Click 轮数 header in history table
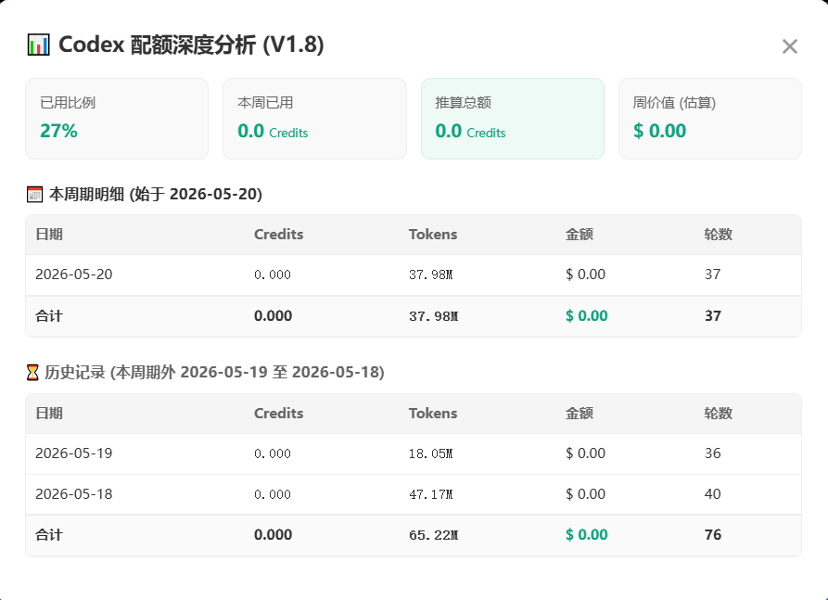 point(719,414)
